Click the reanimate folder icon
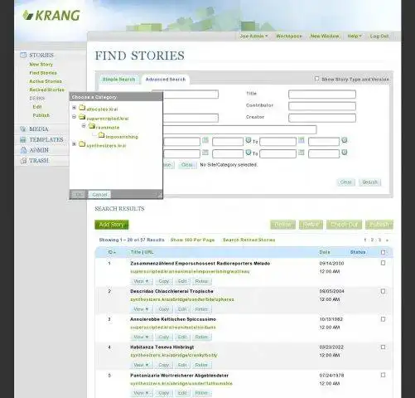The height and width of the screenshot is (398, 415). [92, 126]
